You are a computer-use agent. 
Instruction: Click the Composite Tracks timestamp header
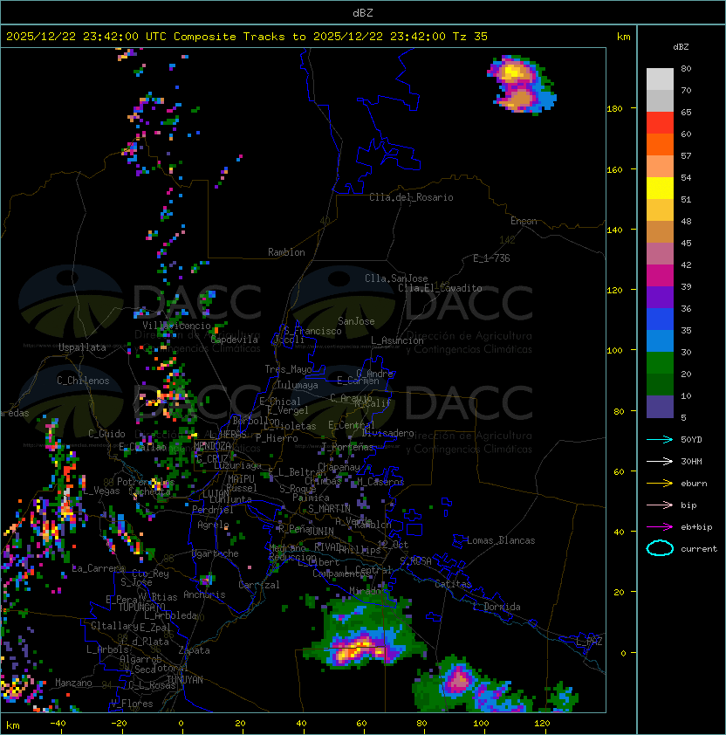click(x=247, y=37)
